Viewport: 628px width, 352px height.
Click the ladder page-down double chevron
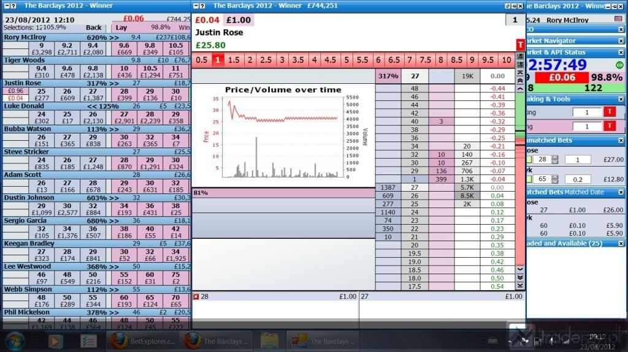(x=520, y=277)
